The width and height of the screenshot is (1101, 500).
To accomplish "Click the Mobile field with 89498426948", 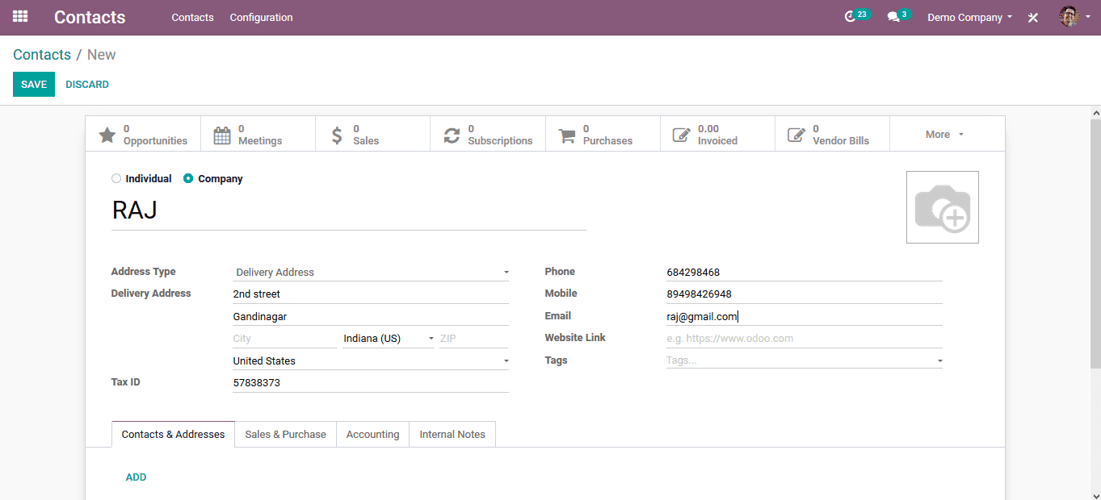I will pyautogui.click(x=805, y=294).
